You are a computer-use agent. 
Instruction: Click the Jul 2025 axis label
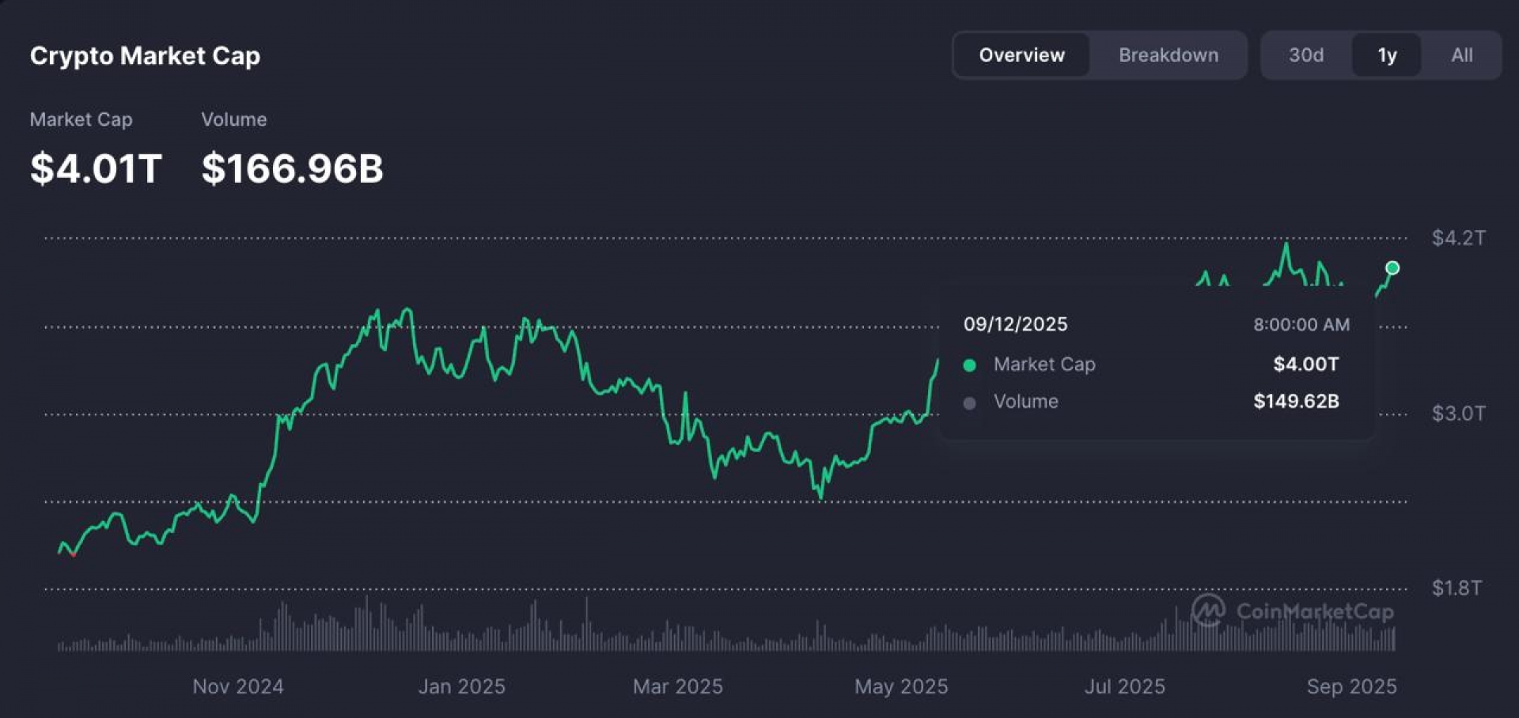[1124, 686]
